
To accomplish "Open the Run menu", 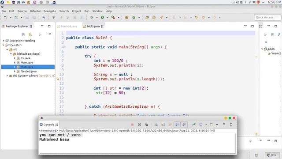I will (87, 11).
